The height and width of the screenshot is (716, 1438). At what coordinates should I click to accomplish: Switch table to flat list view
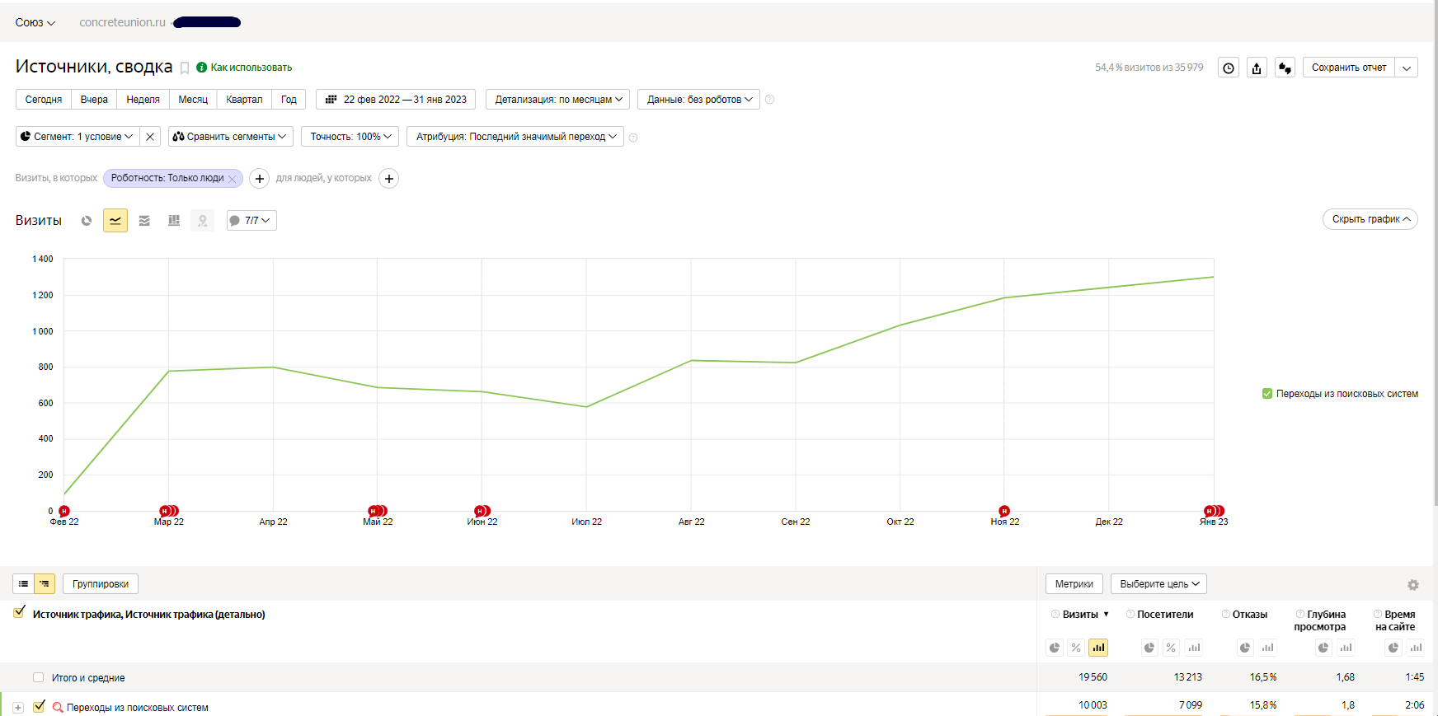(x=23, y=584)
